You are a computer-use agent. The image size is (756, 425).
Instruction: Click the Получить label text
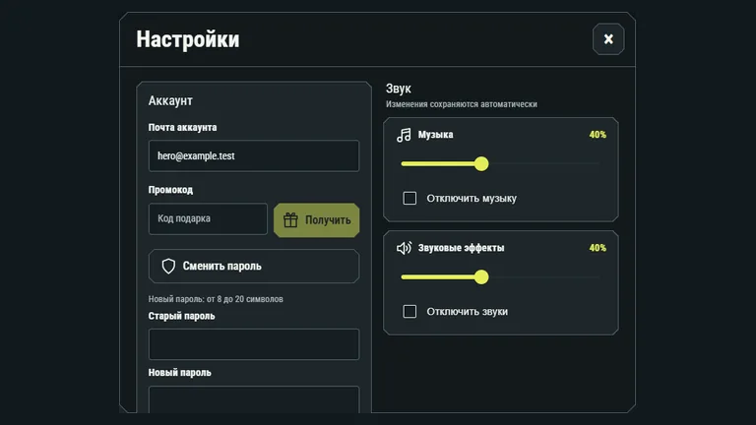328,220
